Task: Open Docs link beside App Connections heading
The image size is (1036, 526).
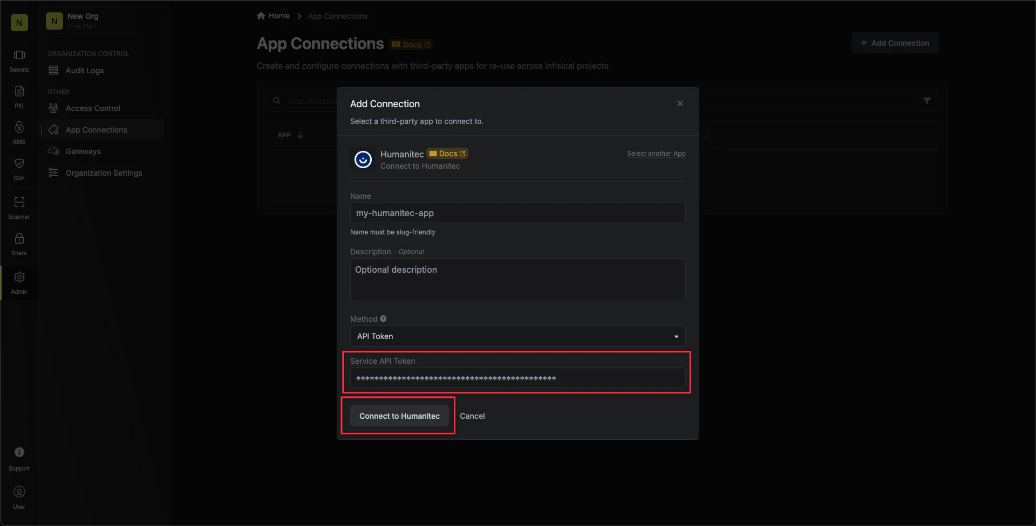Action: pyautogui.click(x=411, y=45)
